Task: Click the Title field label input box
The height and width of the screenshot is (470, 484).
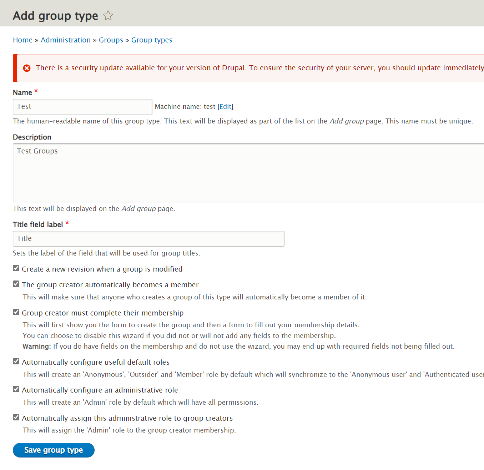Action: coord(148,238)
